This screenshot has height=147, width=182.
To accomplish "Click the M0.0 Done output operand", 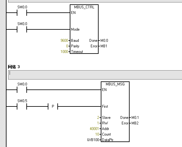I will [104, 41].
